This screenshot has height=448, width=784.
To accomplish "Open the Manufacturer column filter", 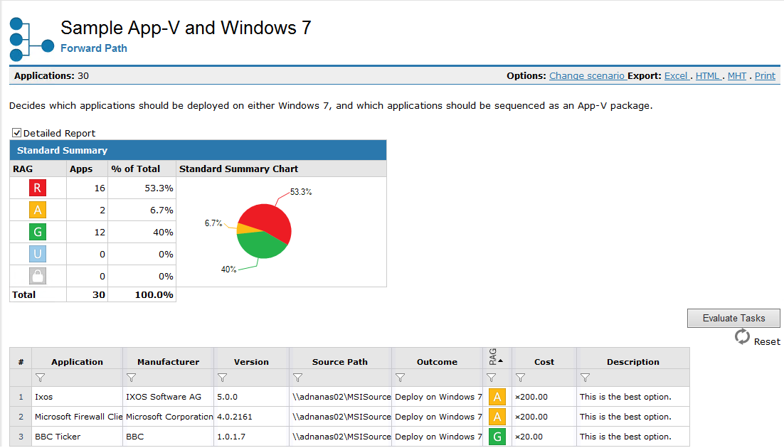I will (131, 378).
